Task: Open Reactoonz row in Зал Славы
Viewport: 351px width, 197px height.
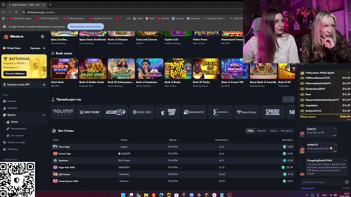Action: pyautogui.click(x=173, y=161)
